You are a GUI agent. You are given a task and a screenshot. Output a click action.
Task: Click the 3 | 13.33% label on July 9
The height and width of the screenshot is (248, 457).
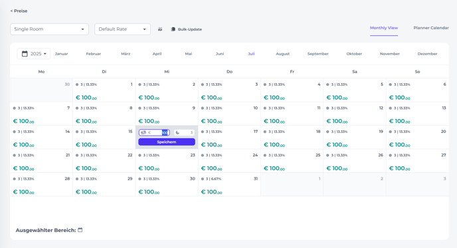tap(151, 108)
